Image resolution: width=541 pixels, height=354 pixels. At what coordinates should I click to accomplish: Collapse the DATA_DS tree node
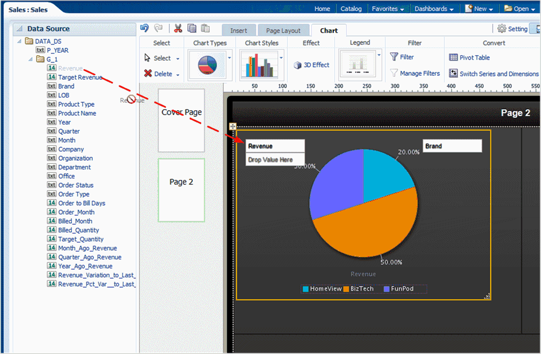click(19, 41)
